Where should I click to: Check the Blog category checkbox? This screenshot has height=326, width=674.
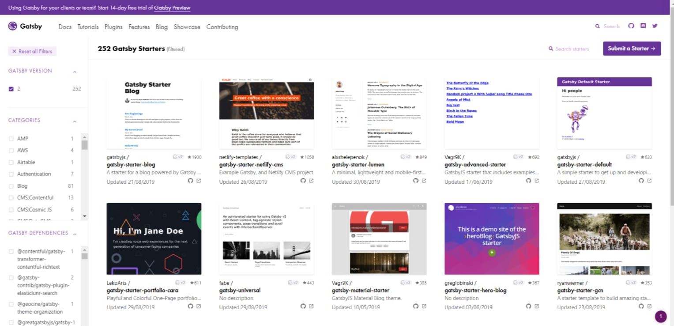[11, 186]
